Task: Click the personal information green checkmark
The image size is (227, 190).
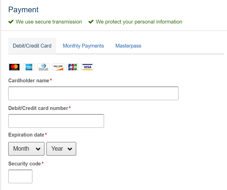Action: (91, 22)
